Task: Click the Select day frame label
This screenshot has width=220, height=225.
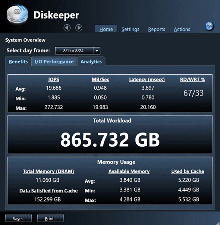Action: point(28,51)
